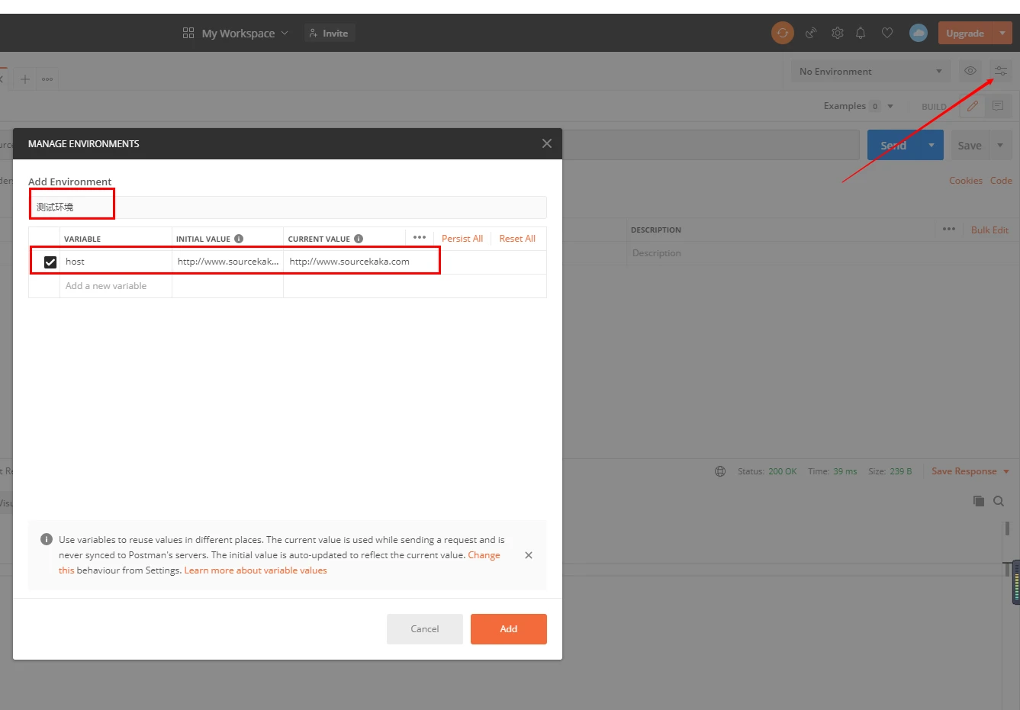
Task: Uncheck the host variable checkbox
Action: [x=50, y=262]
